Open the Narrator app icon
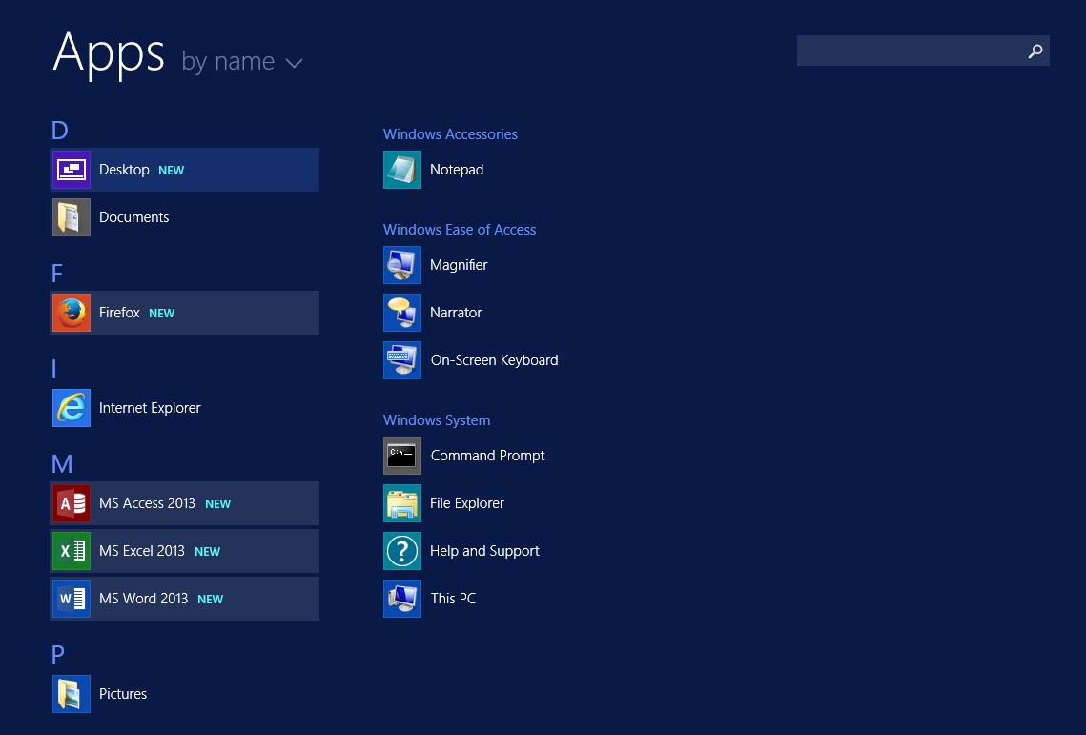1086x735 pixels. point(402,313)
